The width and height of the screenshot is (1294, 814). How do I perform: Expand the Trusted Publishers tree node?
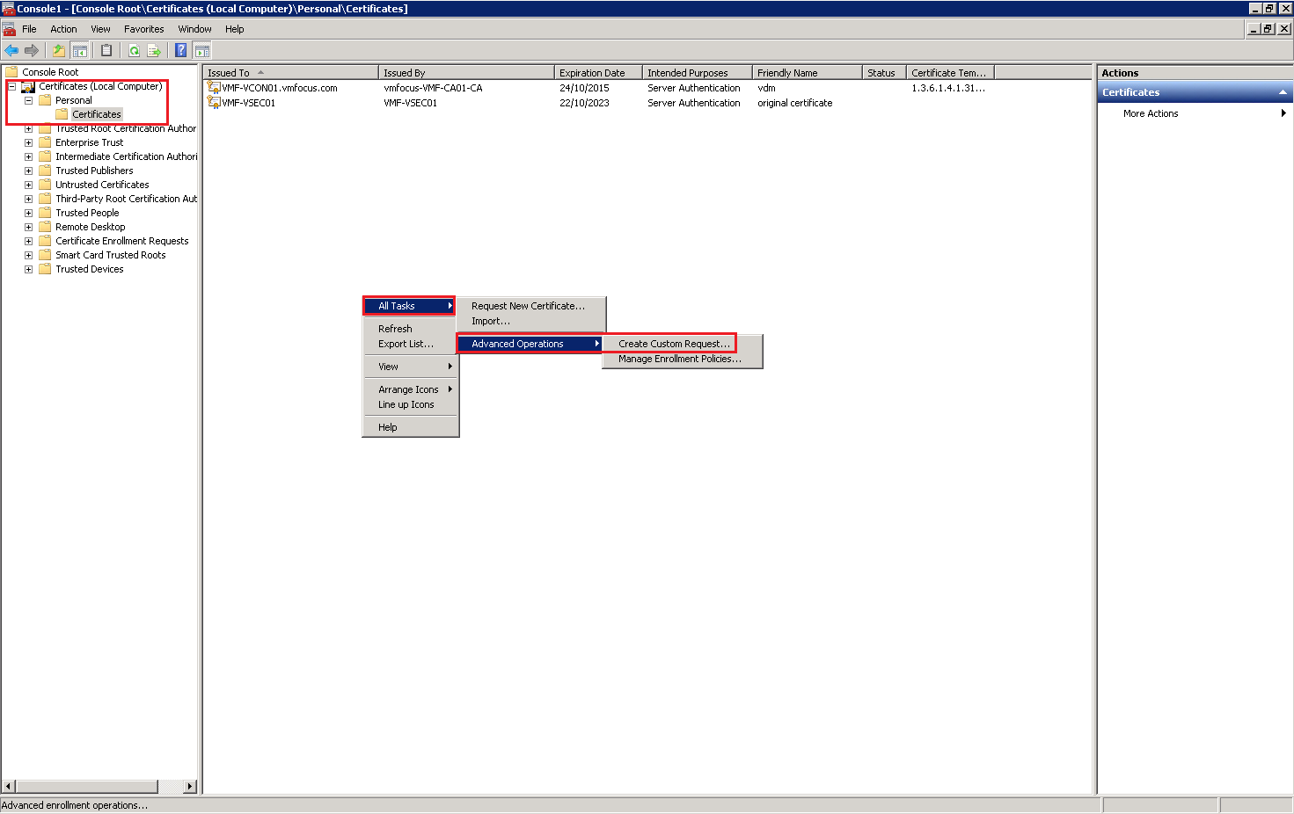(28, 171)
